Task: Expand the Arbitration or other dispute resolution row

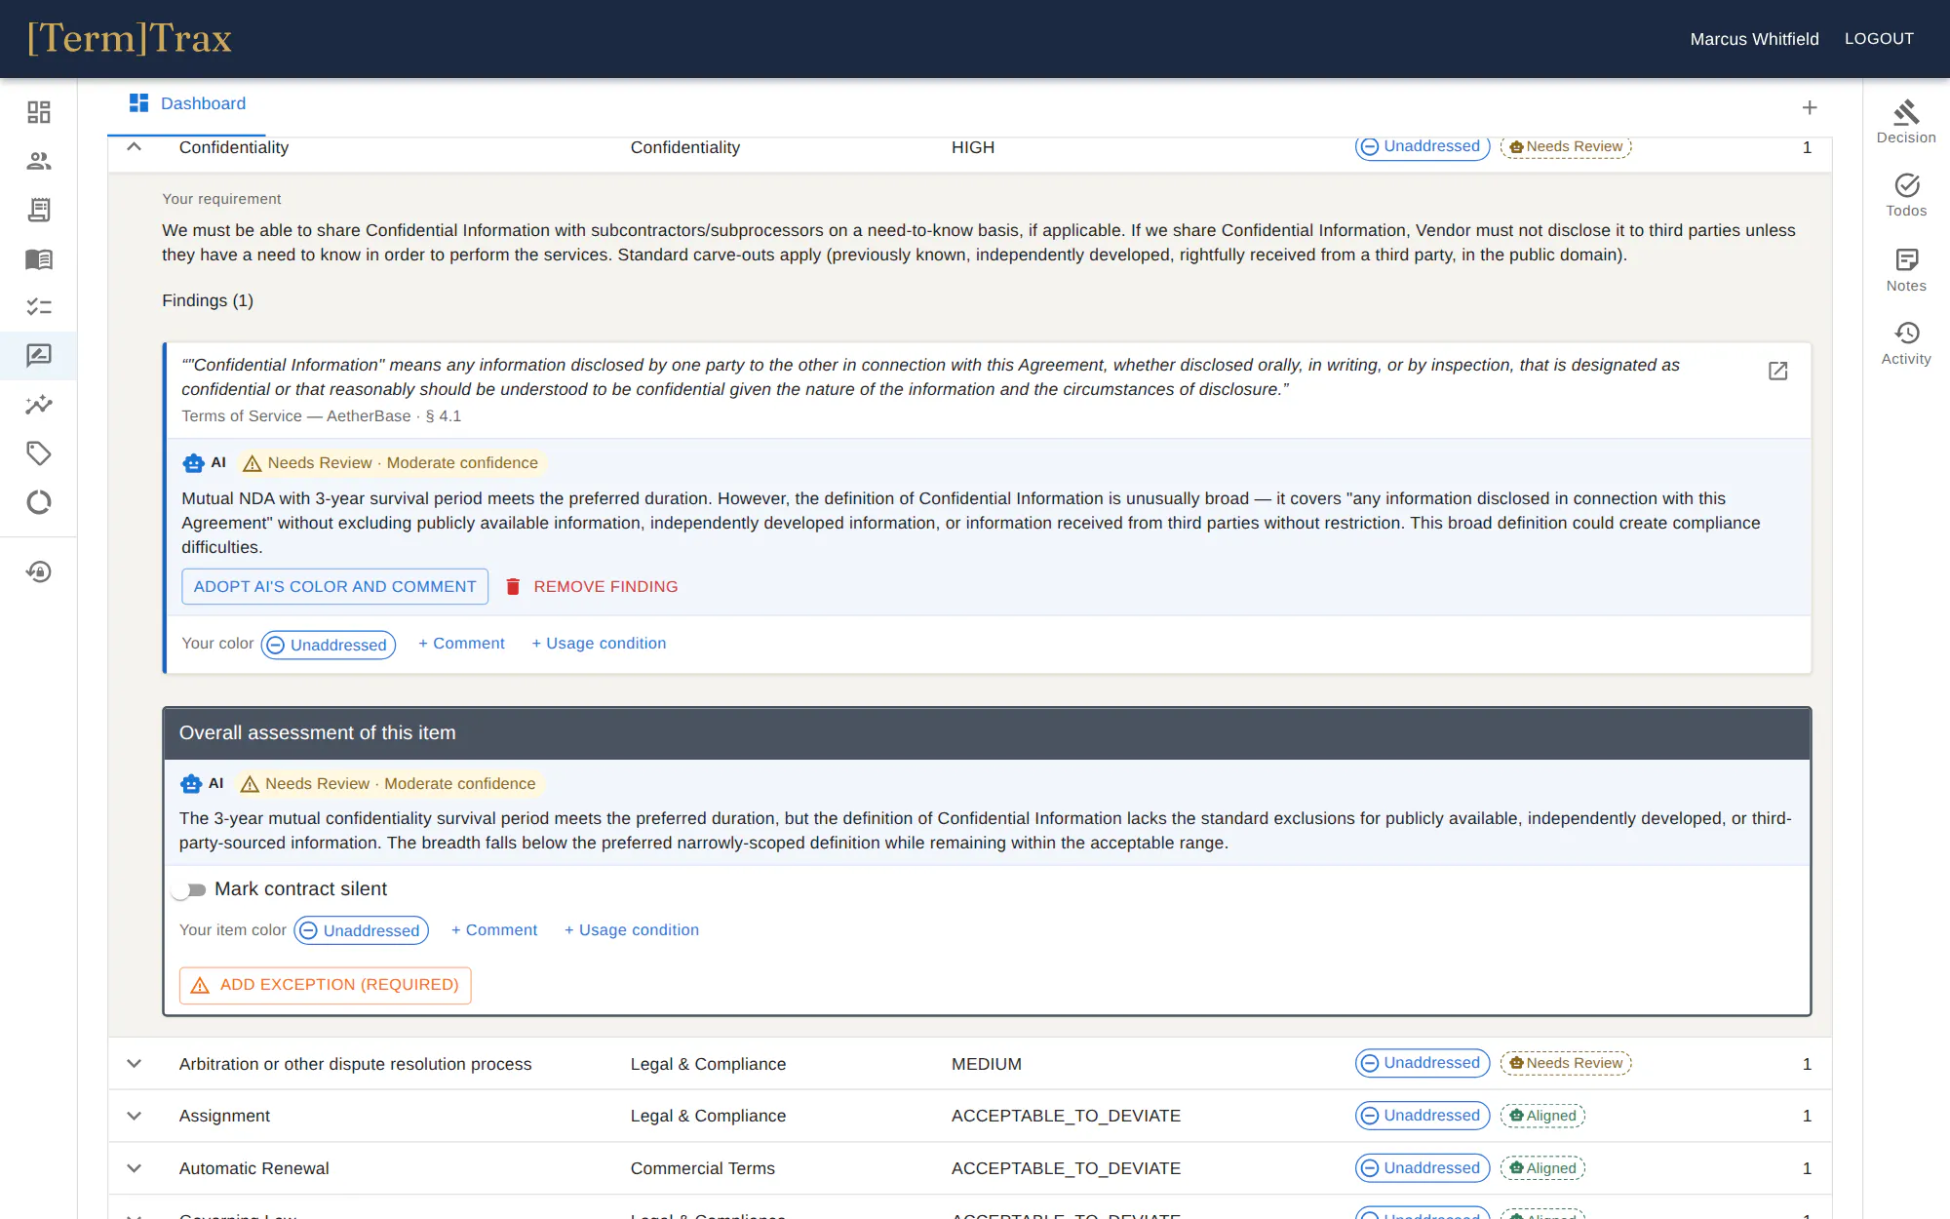Action: 135,1064
